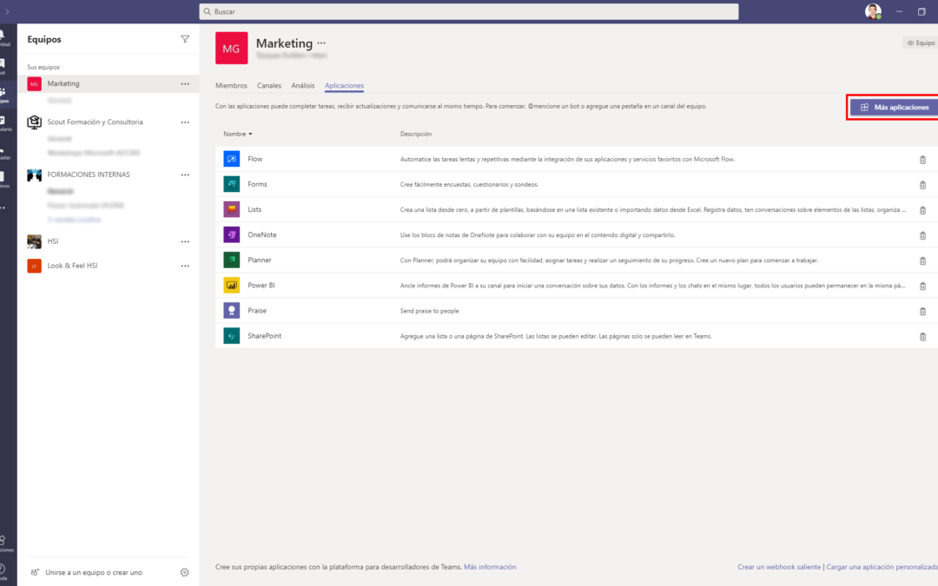Open the Análisis tab

[x=303, y=85]
